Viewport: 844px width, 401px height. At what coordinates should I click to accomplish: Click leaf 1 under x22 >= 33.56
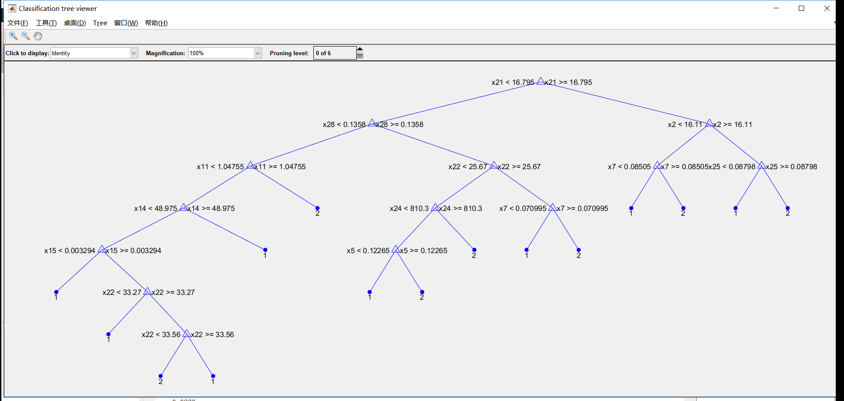pyautogui.click(x=213, y=376)
